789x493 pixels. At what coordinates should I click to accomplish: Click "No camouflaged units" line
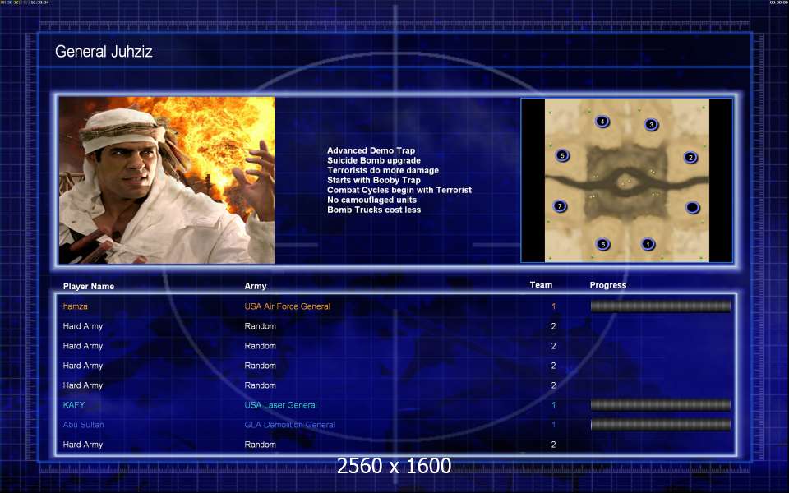pos(371,200)
